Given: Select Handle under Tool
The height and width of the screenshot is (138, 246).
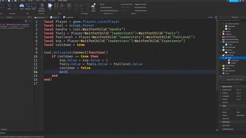Looking at the screenshot, I should click(x=233, y=63).
